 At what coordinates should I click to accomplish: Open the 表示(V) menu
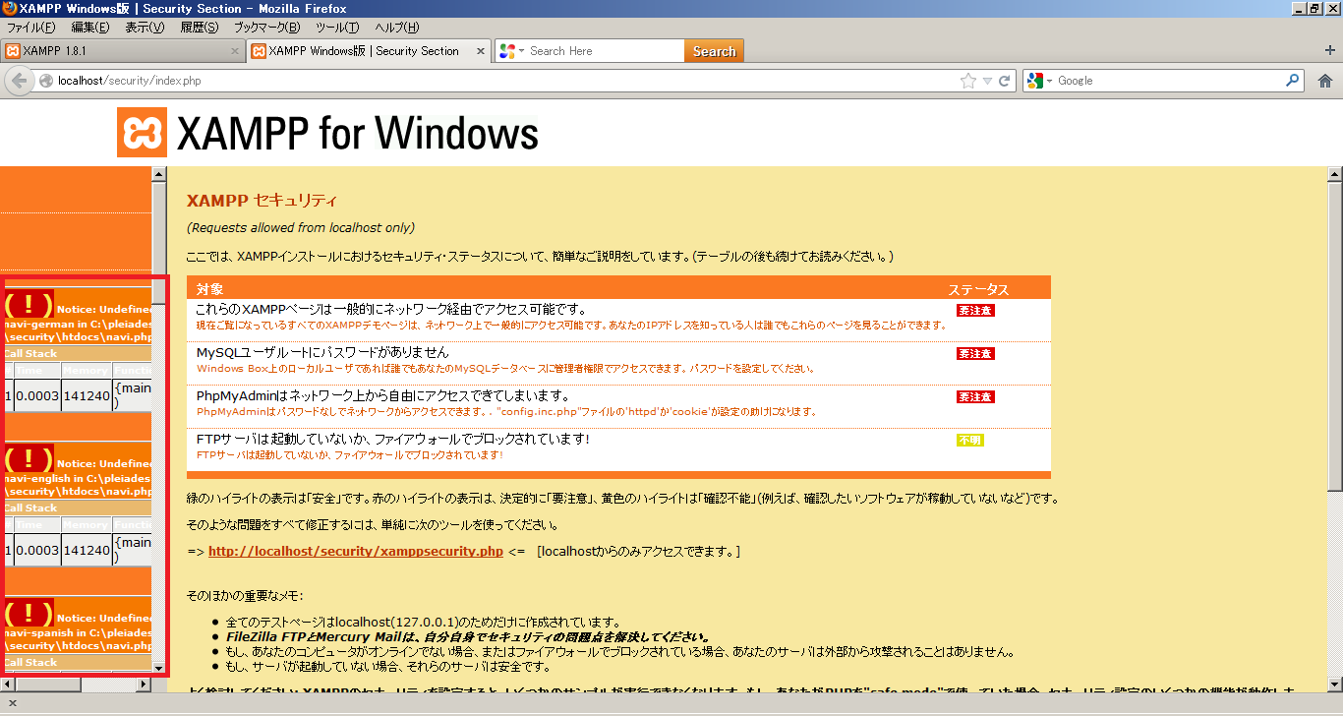[145, 27]
